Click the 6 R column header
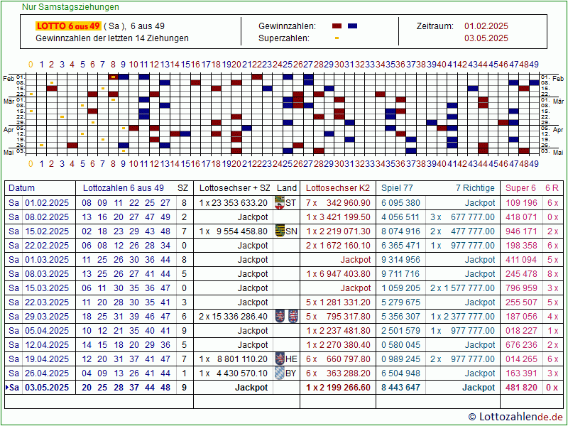This screenshot has height=426, width=568. pyautogui.click(x=552, y=188)
